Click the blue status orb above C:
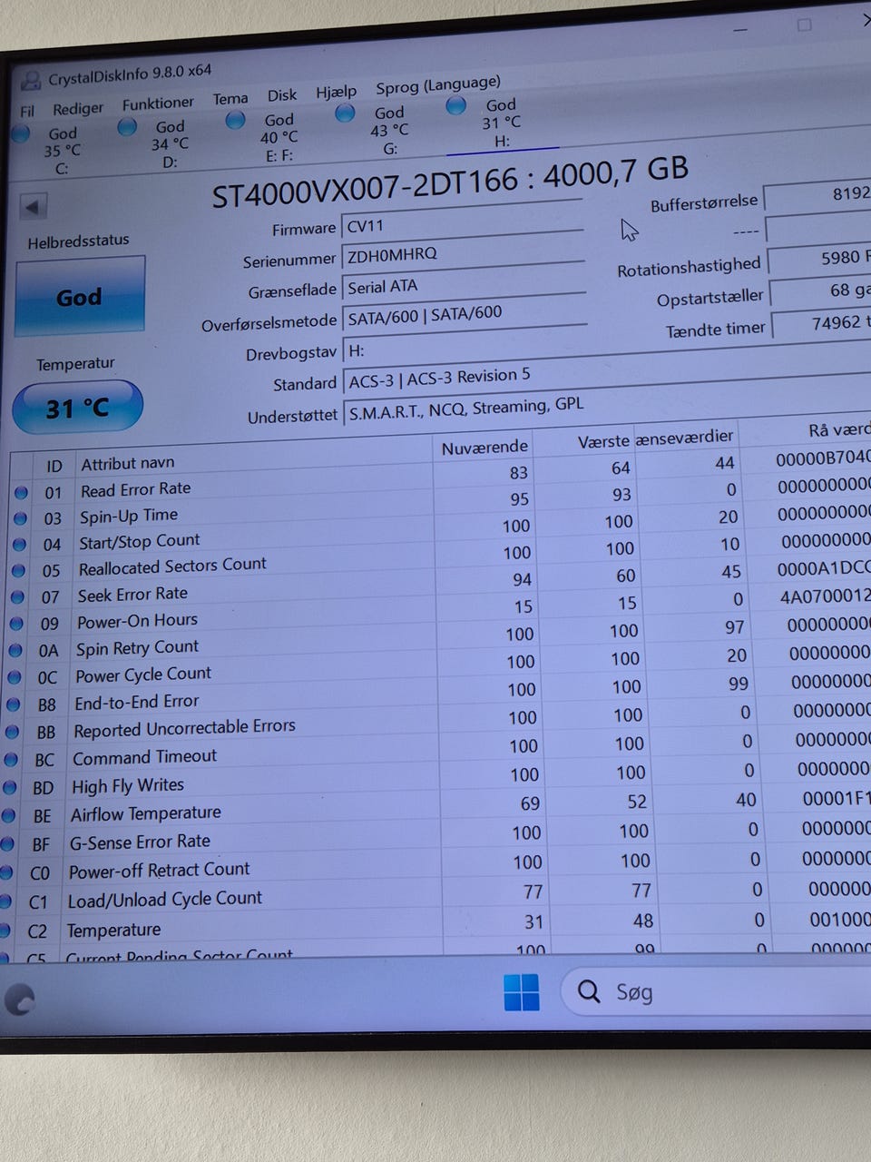This screenshot has height=1162, width=871. pos(19,133)
